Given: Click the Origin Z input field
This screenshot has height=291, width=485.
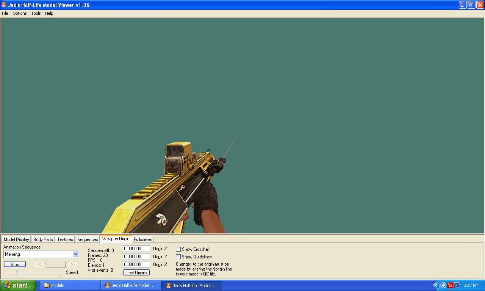Looking at the screenshot, I should pyautogui.click(x=136, y=264).
